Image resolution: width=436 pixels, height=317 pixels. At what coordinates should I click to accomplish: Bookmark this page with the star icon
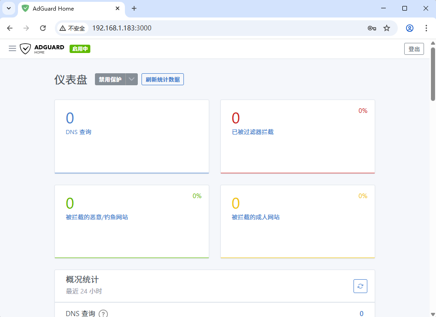[387, 28]
